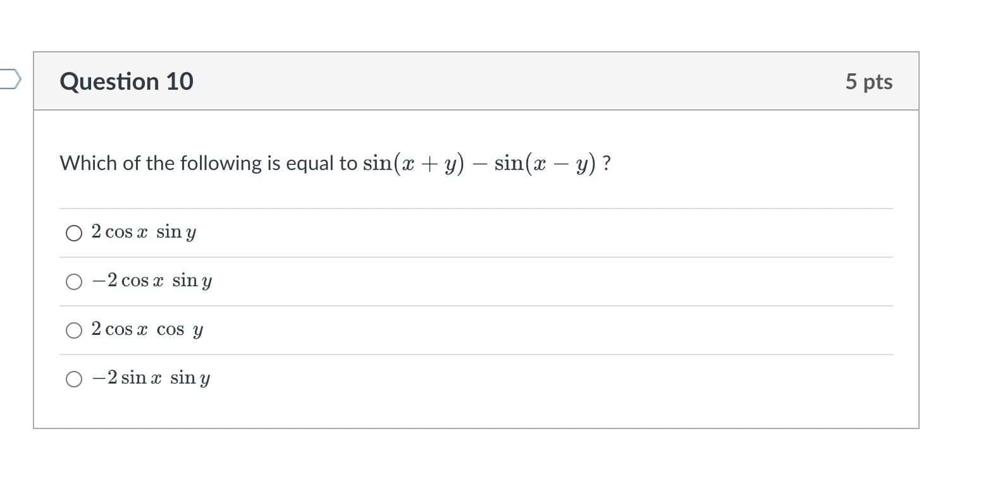The image size is (988, 479).
Task: Select the radio button for 2 cos x sin y
Action: pos(74,233)
